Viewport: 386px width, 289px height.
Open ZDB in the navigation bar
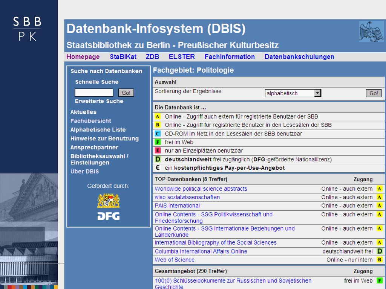point(152,57)
